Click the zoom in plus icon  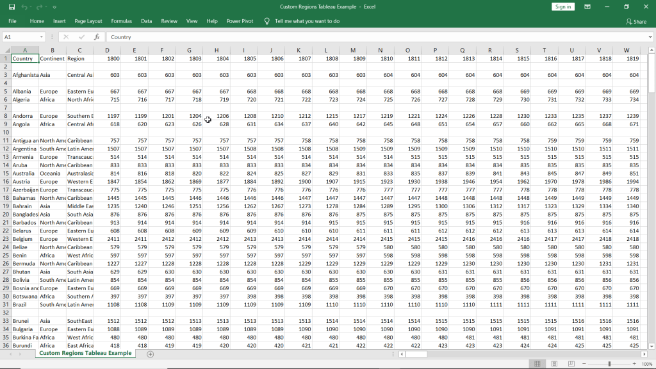tap(634, 364)
